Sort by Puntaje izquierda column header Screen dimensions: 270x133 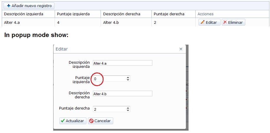73,14
